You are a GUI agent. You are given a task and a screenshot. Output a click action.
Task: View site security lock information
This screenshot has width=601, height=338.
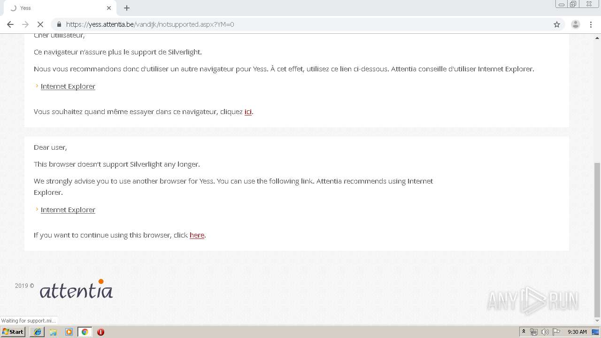click(59, 24)
